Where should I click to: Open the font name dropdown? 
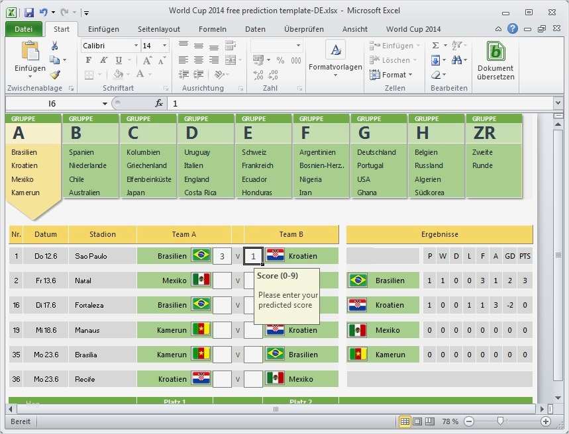tap(136, 46)
